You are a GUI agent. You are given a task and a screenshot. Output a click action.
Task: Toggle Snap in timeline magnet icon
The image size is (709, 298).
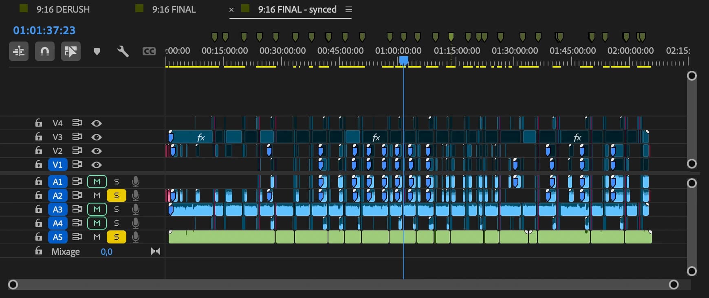pos(45,51)
